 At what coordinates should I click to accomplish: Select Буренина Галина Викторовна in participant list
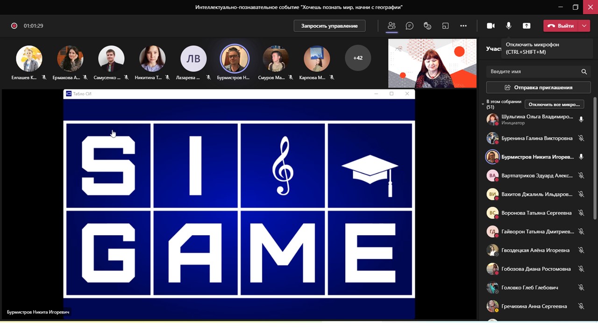click(x=536, y=138)
